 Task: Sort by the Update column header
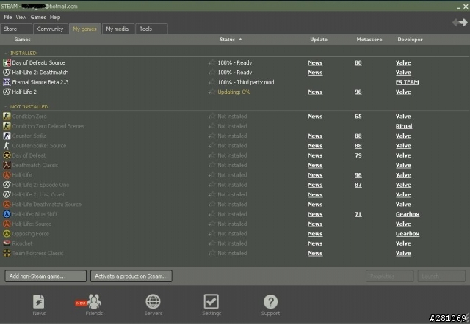tap(319, 39)
